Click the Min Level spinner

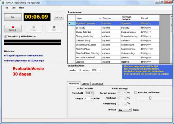tap(125, 98)
